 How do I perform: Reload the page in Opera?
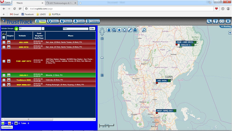(15, 9)
